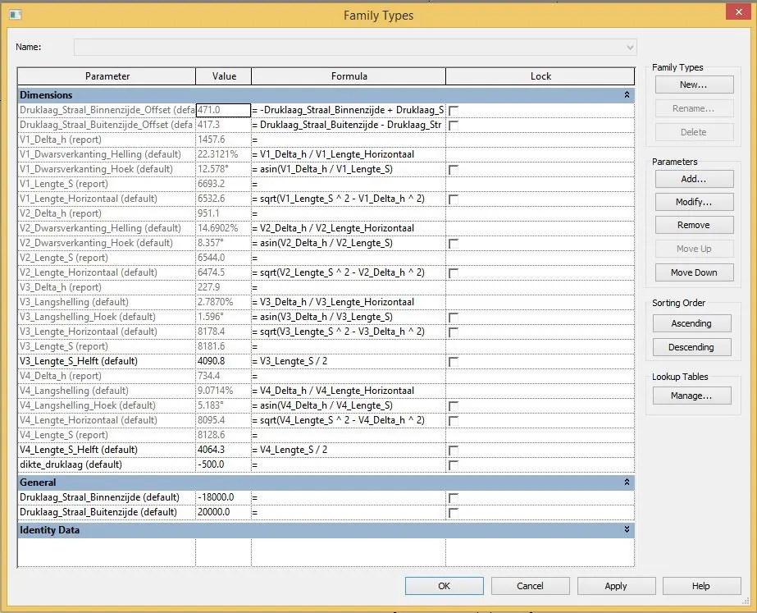Toggle lock for dikte_druklaag
The width and height of the screenshot is (757, 613).
454,465
